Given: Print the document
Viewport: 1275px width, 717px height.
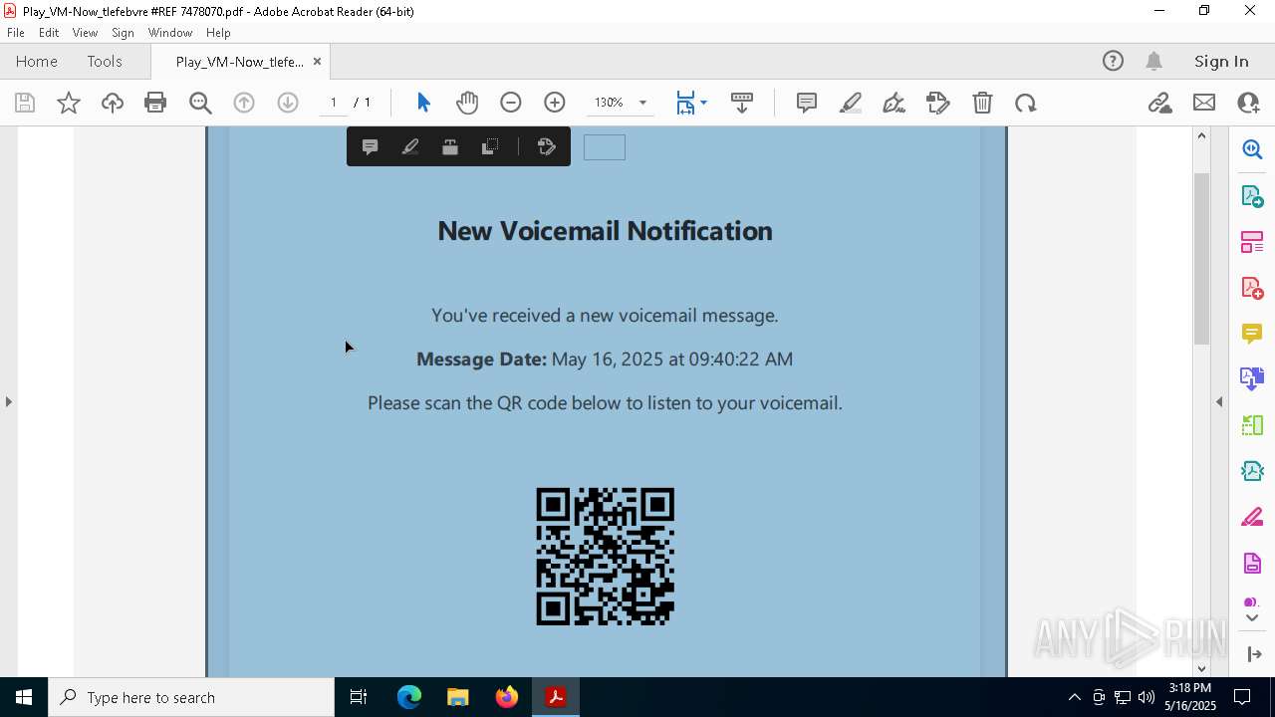Looking at the screenshot, I should coord(155,103).
